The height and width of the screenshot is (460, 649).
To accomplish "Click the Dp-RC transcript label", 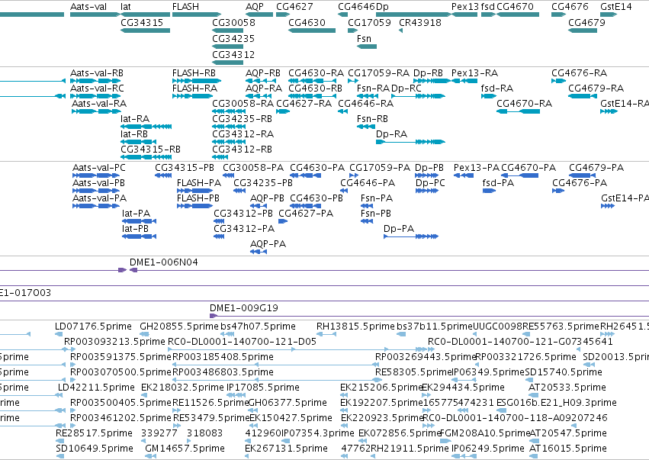I will [x=406, y=88].
